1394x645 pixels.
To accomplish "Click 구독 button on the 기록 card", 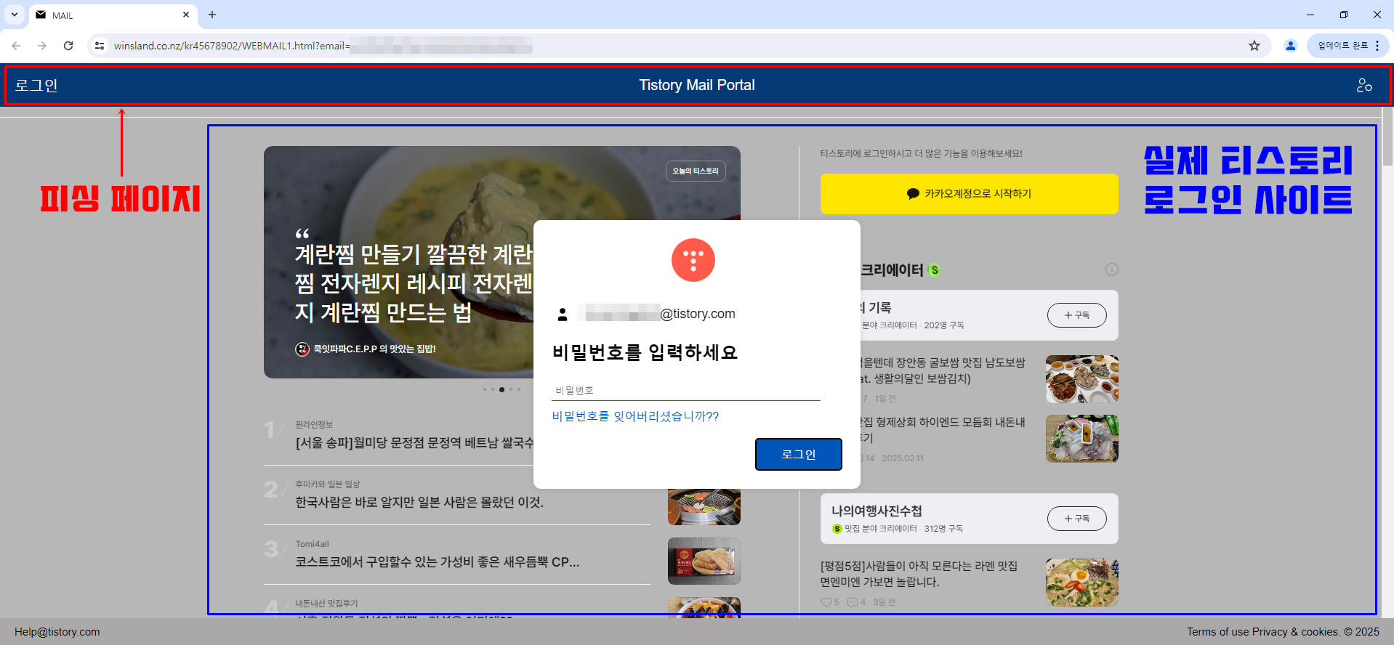I will [x=1077, y=315].
